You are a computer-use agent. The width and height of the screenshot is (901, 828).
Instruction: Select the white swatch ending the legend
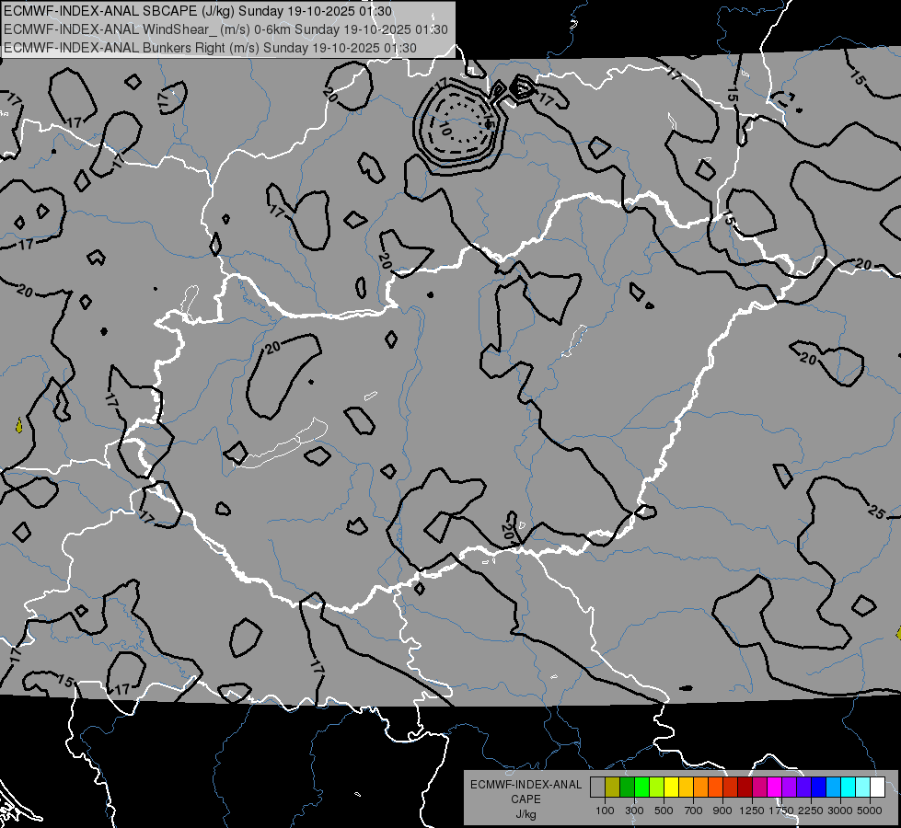tap(879, 788)
